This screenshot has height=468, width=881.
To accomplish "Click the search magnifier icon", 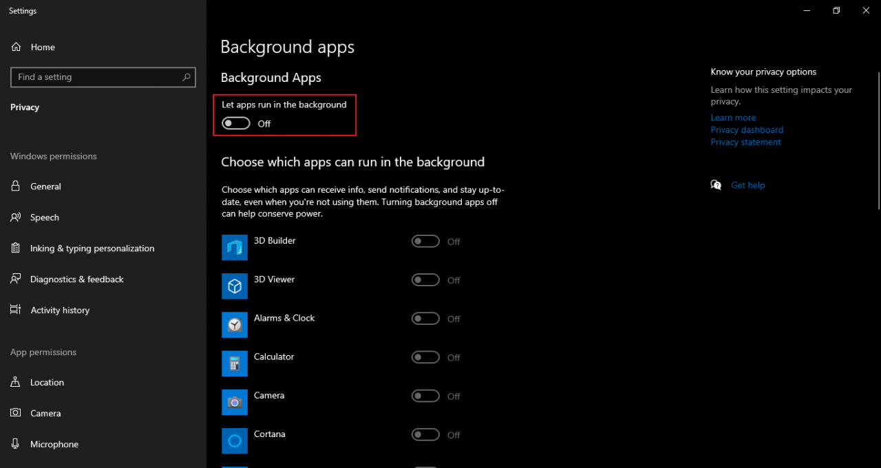I will point(187,77).
